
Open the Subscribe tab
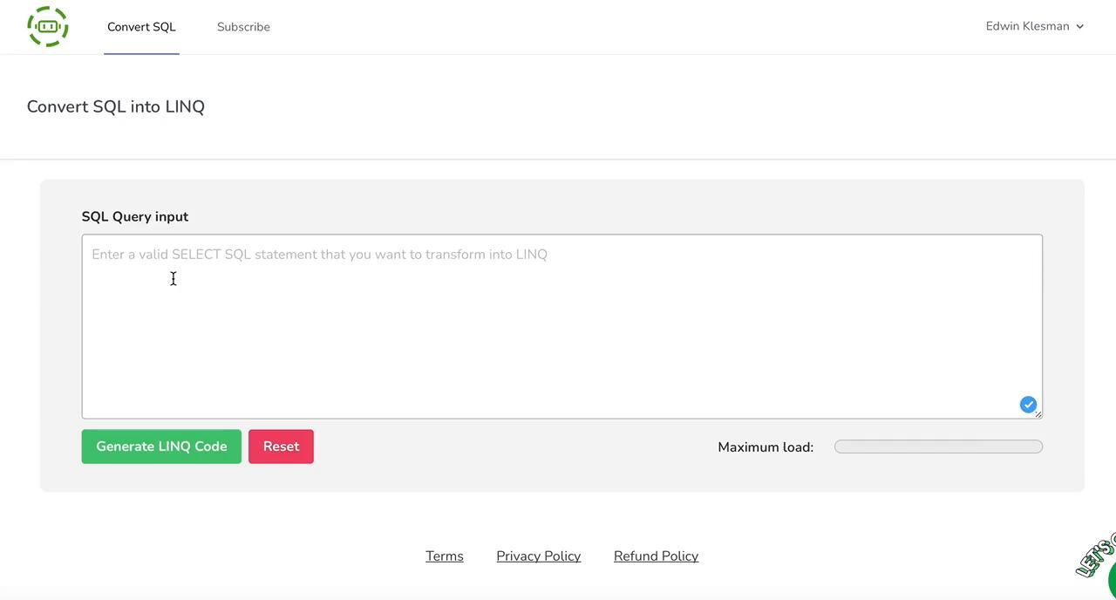tap(243, 27)
